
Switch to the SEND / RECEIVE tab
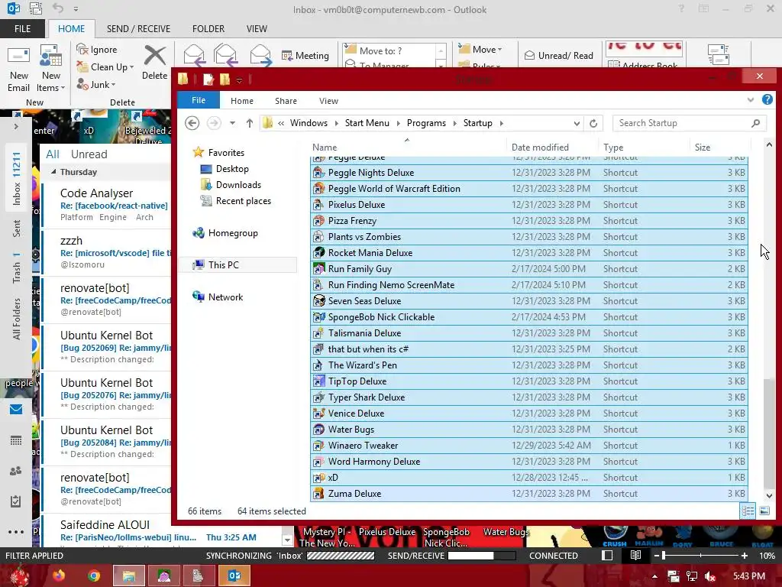pyautogui.click(x=139, y=29)
